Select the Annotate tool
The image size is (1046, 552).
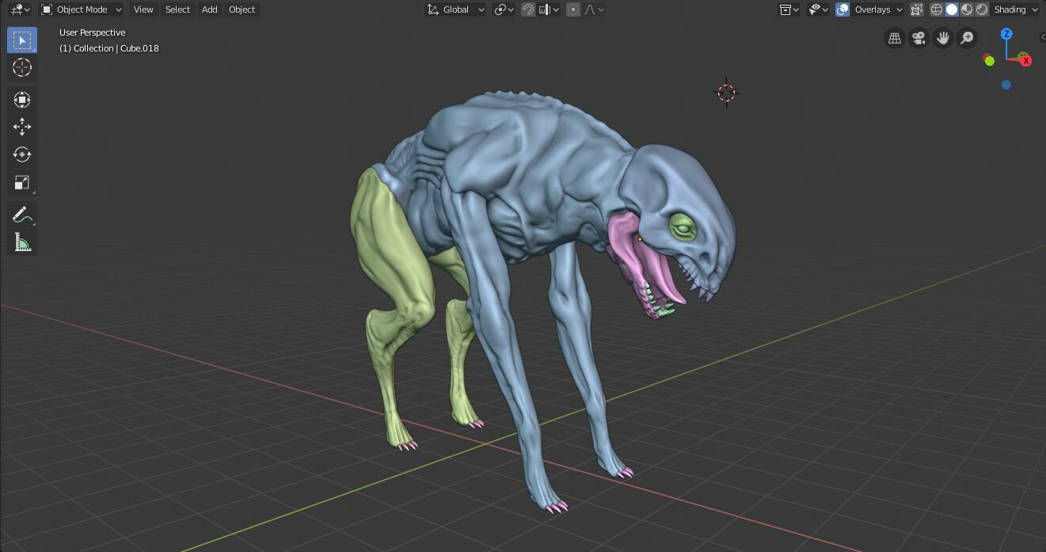22,214
